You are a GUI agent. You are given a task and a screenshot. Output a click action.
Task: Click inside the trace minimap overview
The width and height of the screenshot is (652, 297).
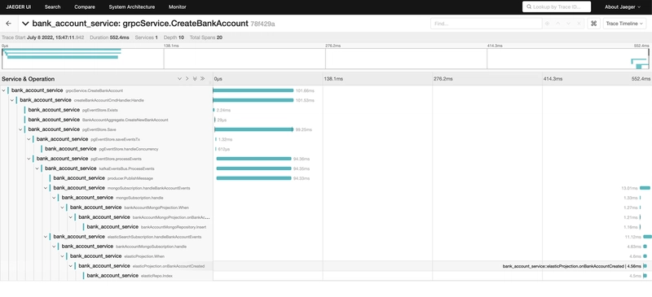(x=325, y=59)
